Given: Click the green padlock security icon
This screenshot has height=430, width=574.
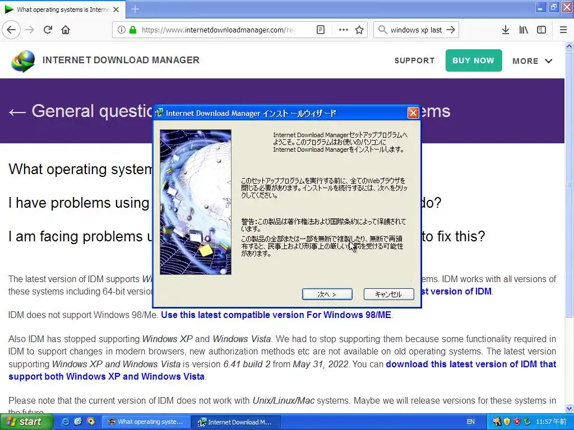Looking at the screenshot, I should (133, 30).
